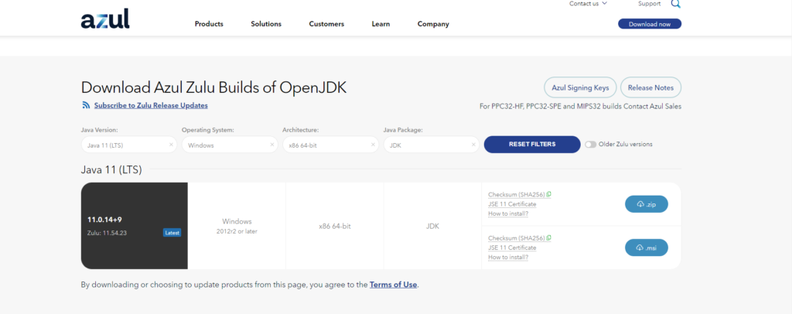
Task: Click the Azul logo
Action: [x=105, y=19]
